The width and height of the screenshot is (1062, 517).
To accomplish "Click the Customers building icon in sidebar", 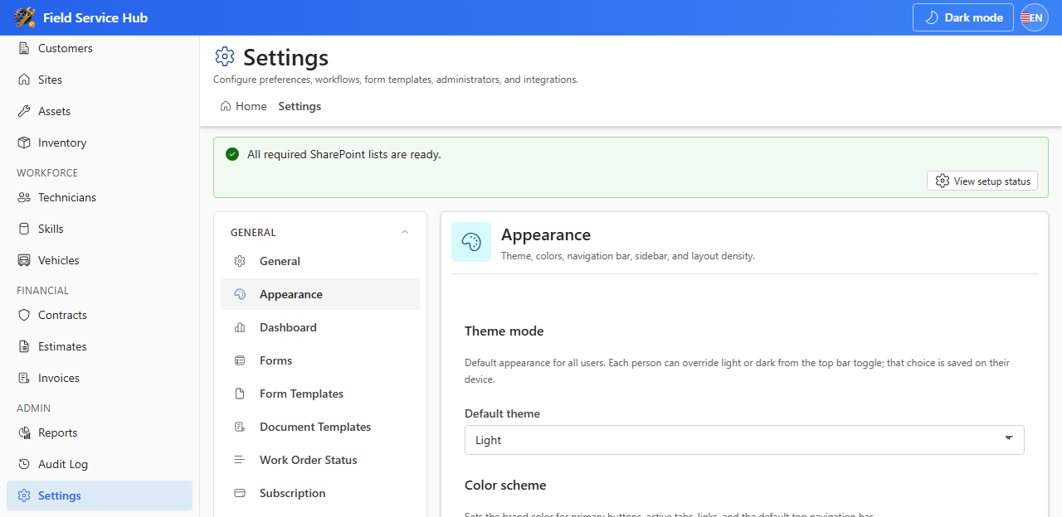I will tap(24, 48).
